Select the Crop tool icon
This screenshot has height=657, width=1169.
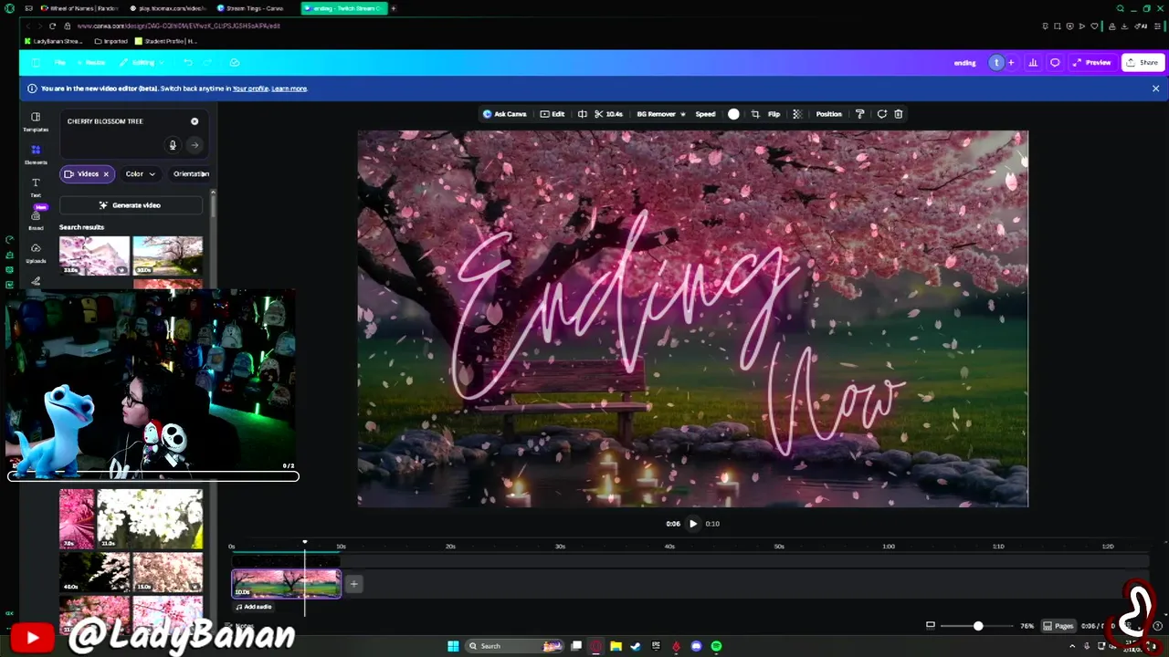point(755,114)
